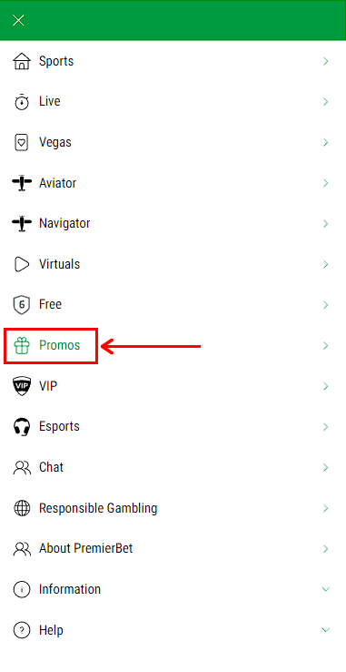The width and height of the screenshot is (346, 672).
Task: Close the menu with the X
Action: coord(18,20)
